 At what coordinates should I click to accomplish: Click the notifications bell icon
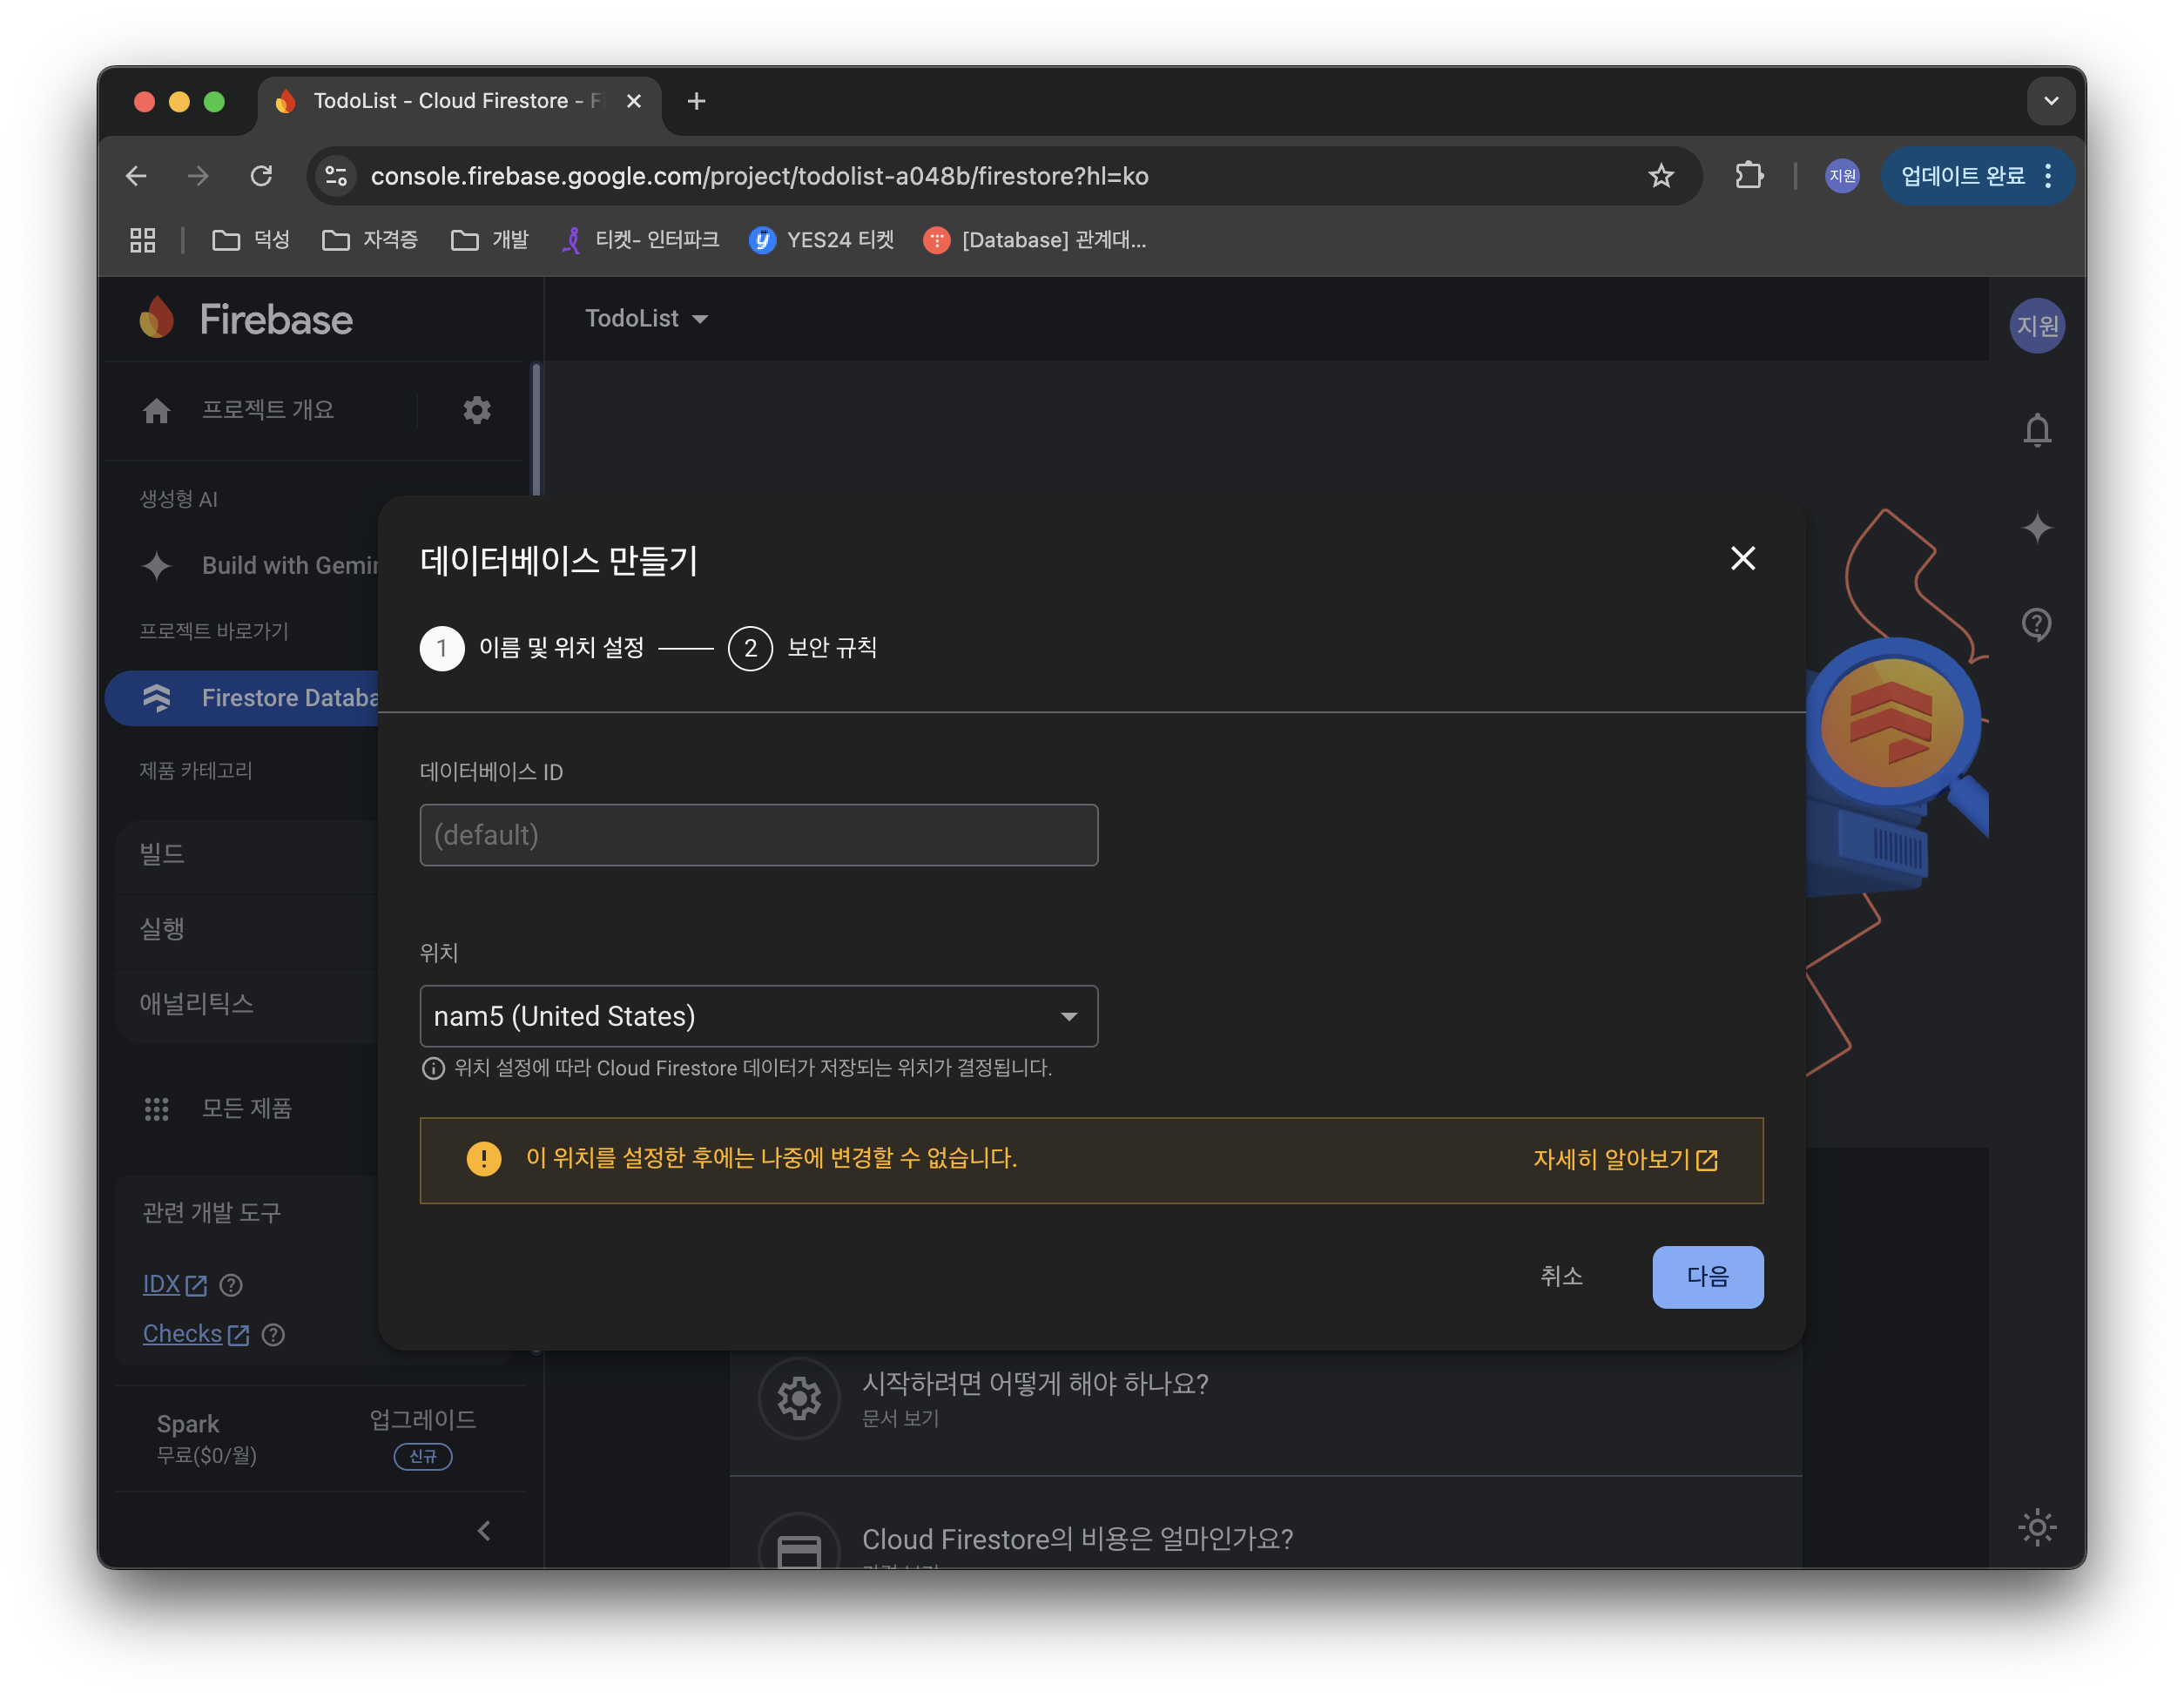(x=2036, y=431)
